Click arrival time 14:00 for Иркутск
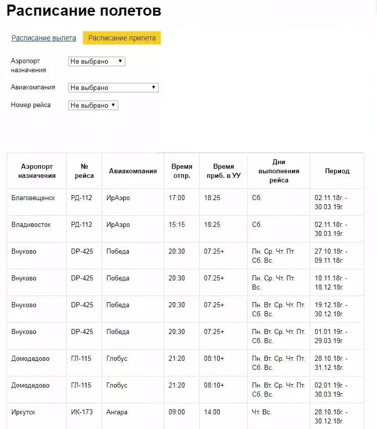The height and width of the screenshot is (429, 377). click(212, 412)
